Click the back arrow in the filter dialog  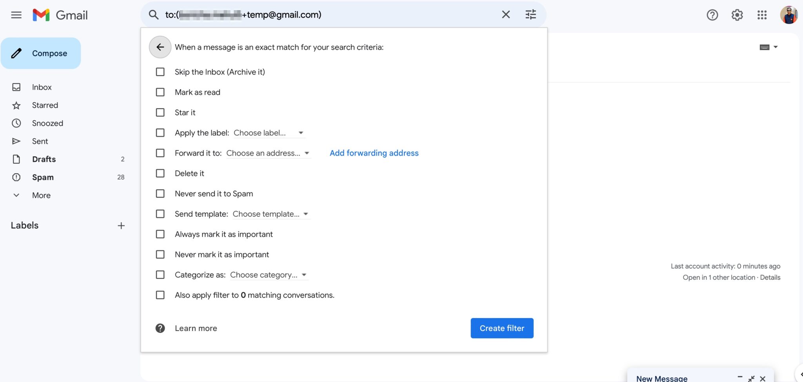[x=160, y=47]
